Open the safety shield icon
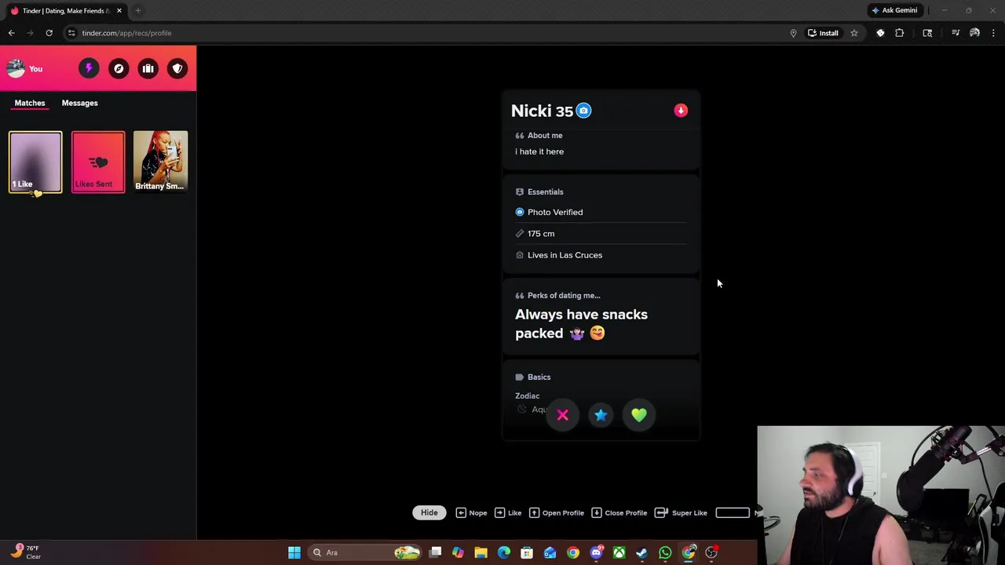The image size is (1005, 565). (x=177, y=68)
